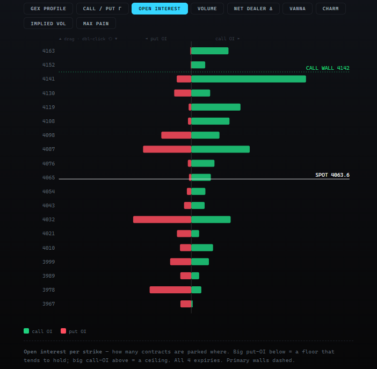Click the 3989 strike label

coord(48,276)
